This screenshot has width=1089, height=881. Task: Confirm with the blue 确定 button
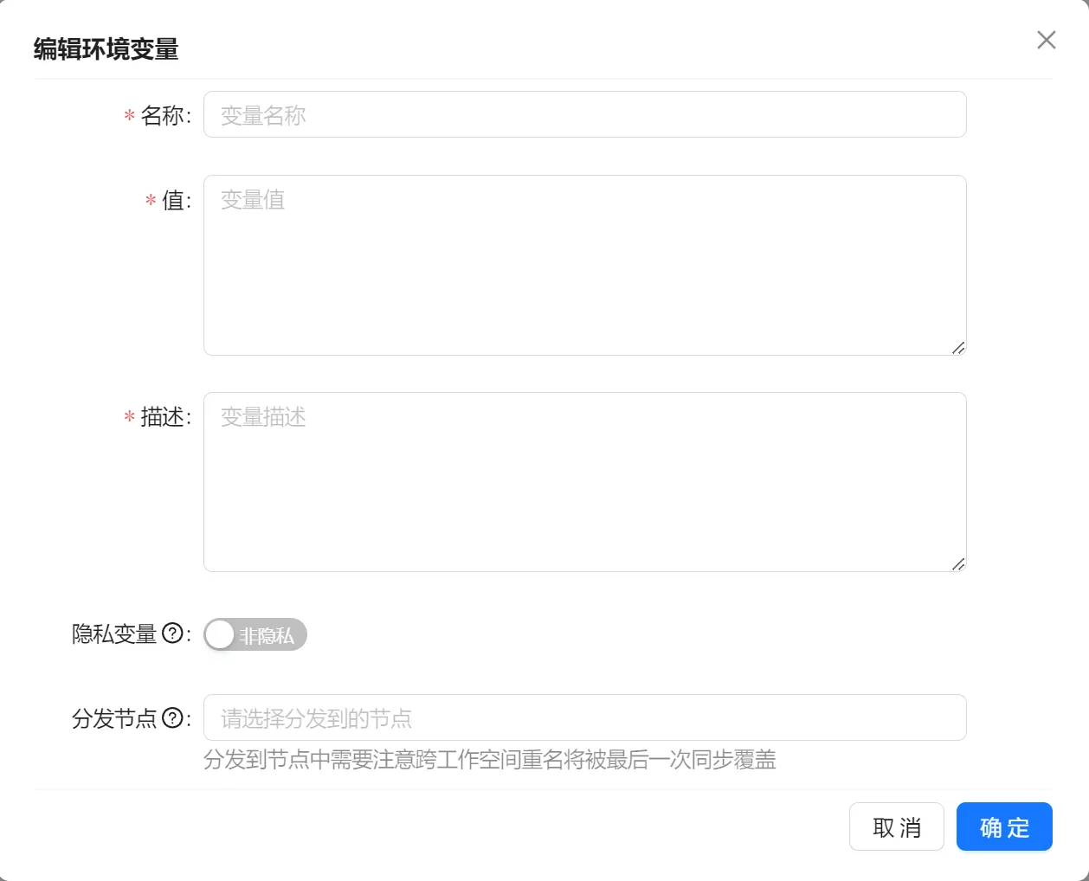[x=1004, y=826]
